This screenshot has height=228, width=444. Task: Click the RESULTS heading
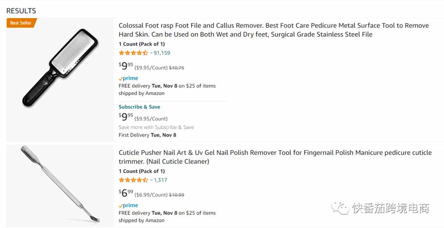[21, 11]
